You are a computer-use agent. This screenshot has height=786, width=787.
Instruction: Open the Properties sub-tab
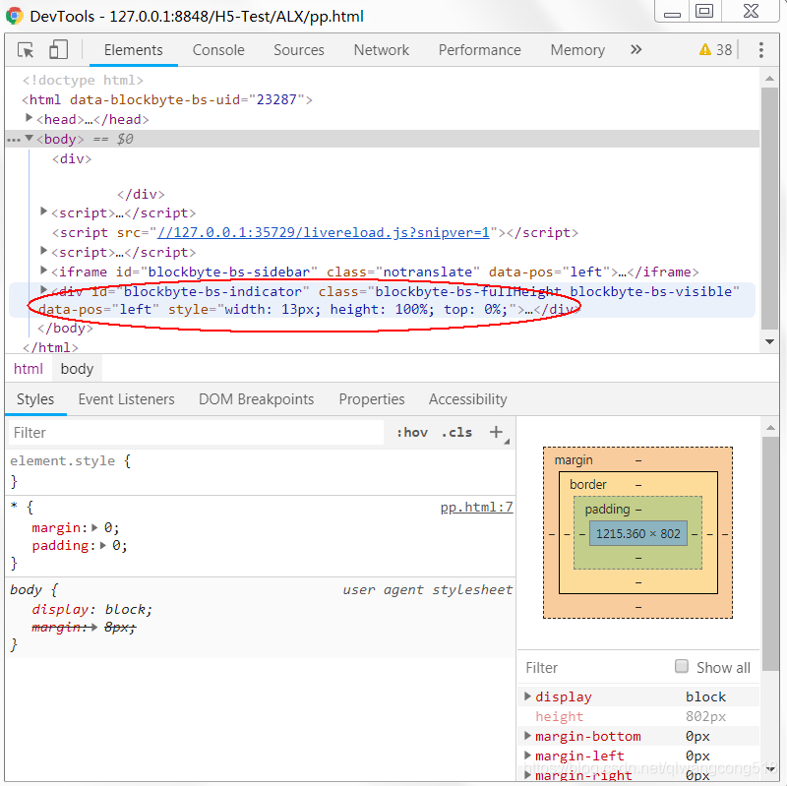click(x=372, y=399)
